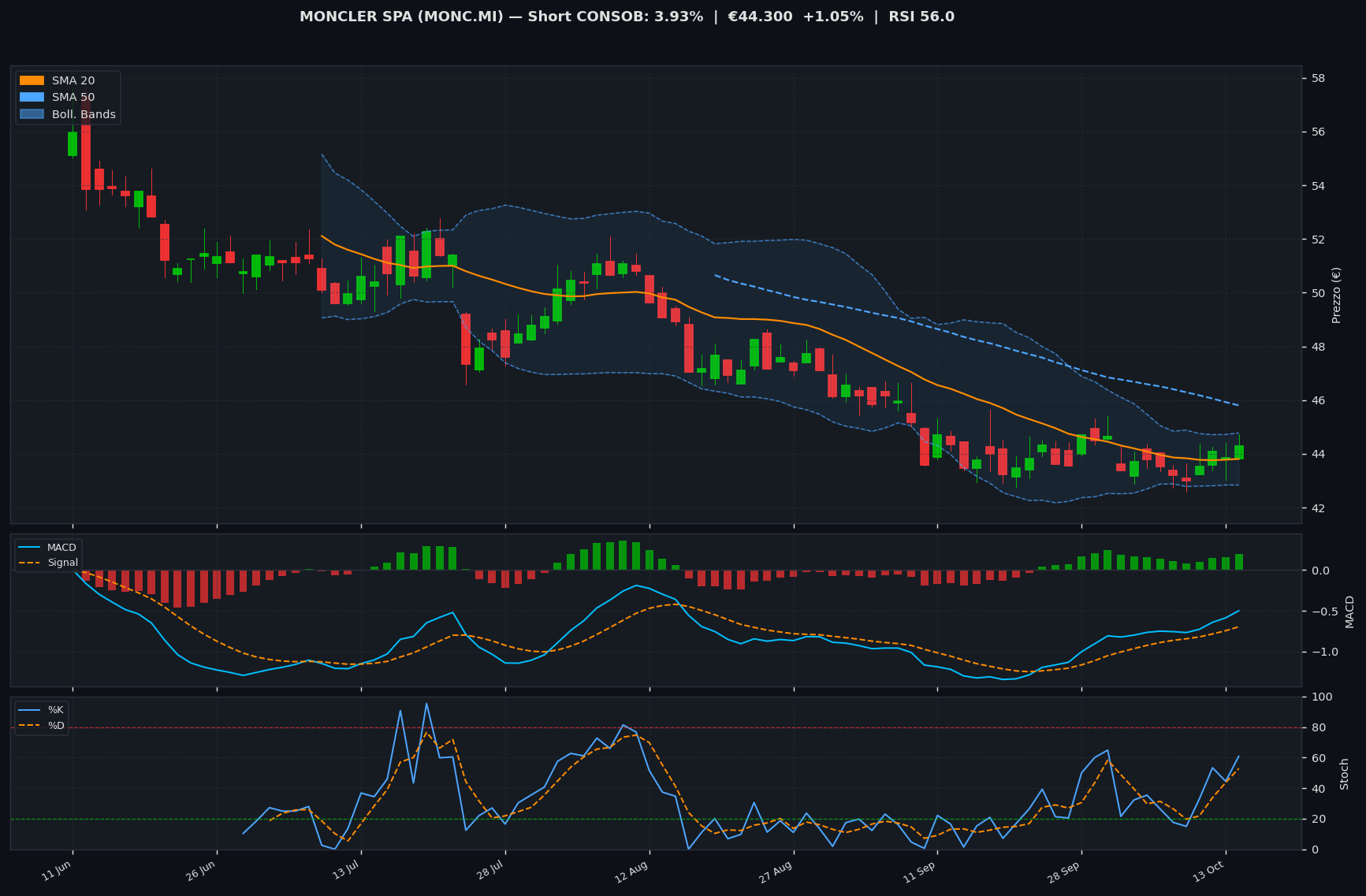Click the Stoch axis value 100
1366x896 pixels.
coord(1322,697)
